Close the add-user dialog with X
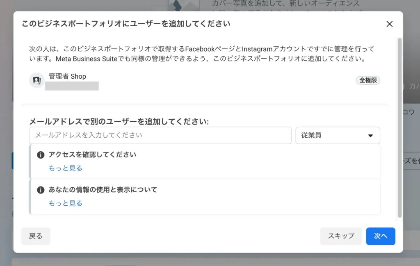Image resolution: width=420 pixels, height=266 pixels. (389, 24)
